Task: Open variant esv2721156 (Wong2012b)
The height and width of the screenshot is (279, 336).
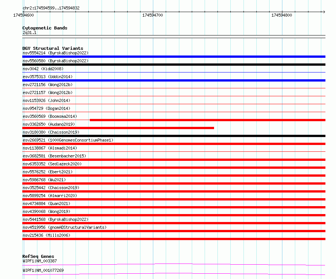Action: coord(48,85)
